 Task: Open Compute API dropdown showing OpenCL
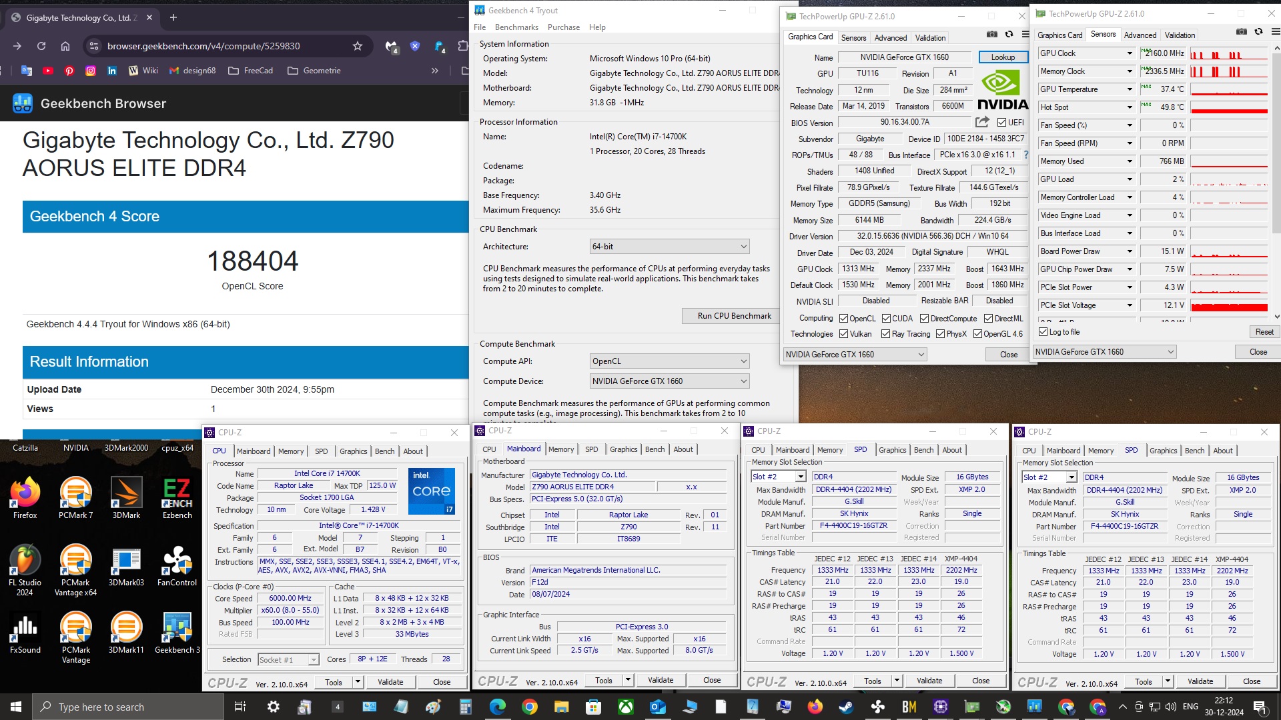click(669, 361)
